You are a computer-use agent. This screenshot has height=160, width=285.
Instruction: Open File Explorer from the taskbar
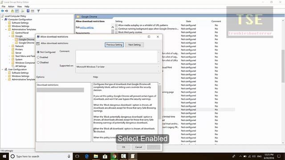click(x=96, y=156)
